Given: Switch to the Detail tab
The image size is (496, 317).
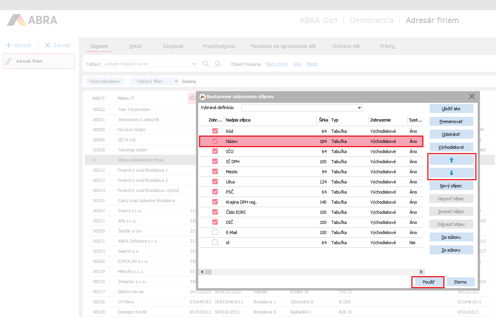Looking at the screenshot, I should (135, 46).
